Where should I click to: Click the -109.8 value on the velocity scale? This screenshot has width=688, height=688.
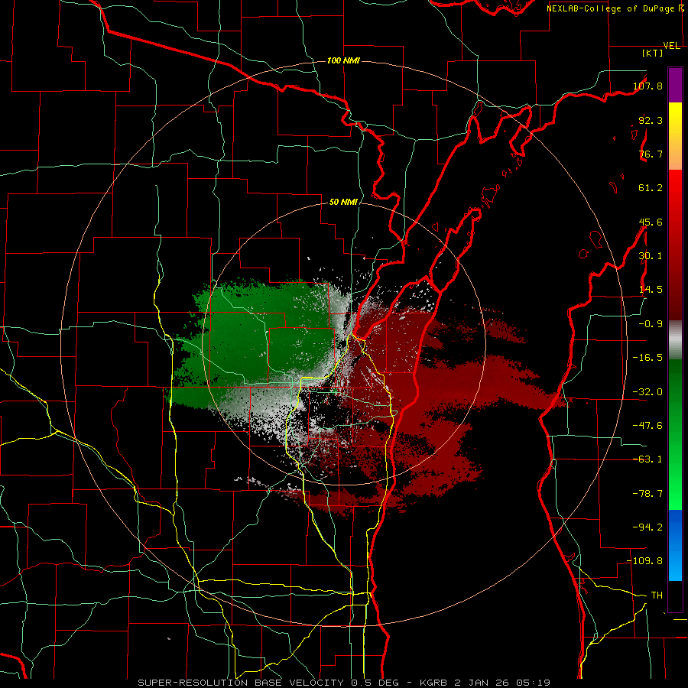(645, 561)
